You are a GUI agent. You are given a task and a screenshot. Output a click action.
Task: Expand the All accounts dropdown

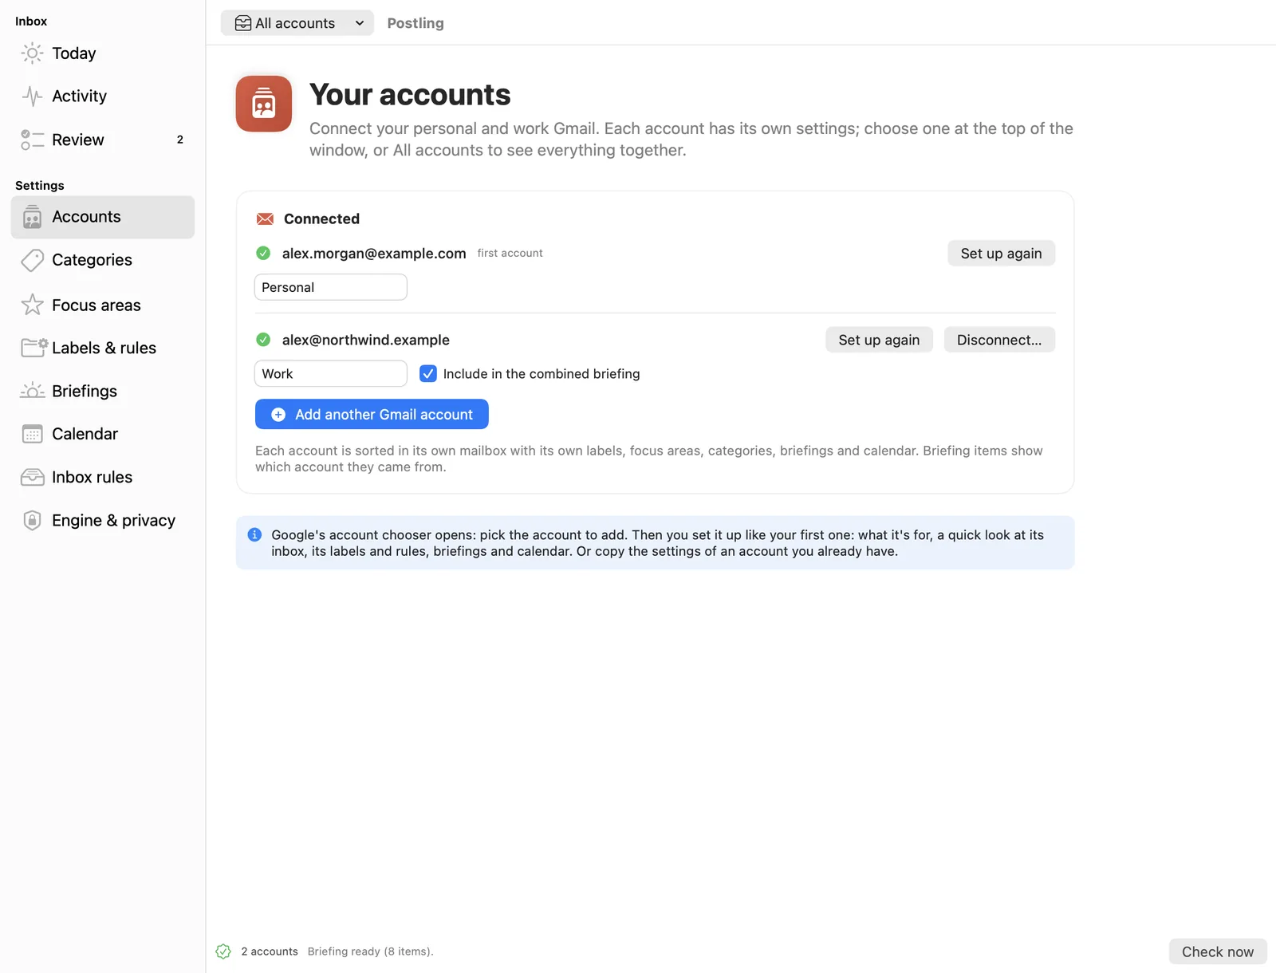[x=297, y=23]
